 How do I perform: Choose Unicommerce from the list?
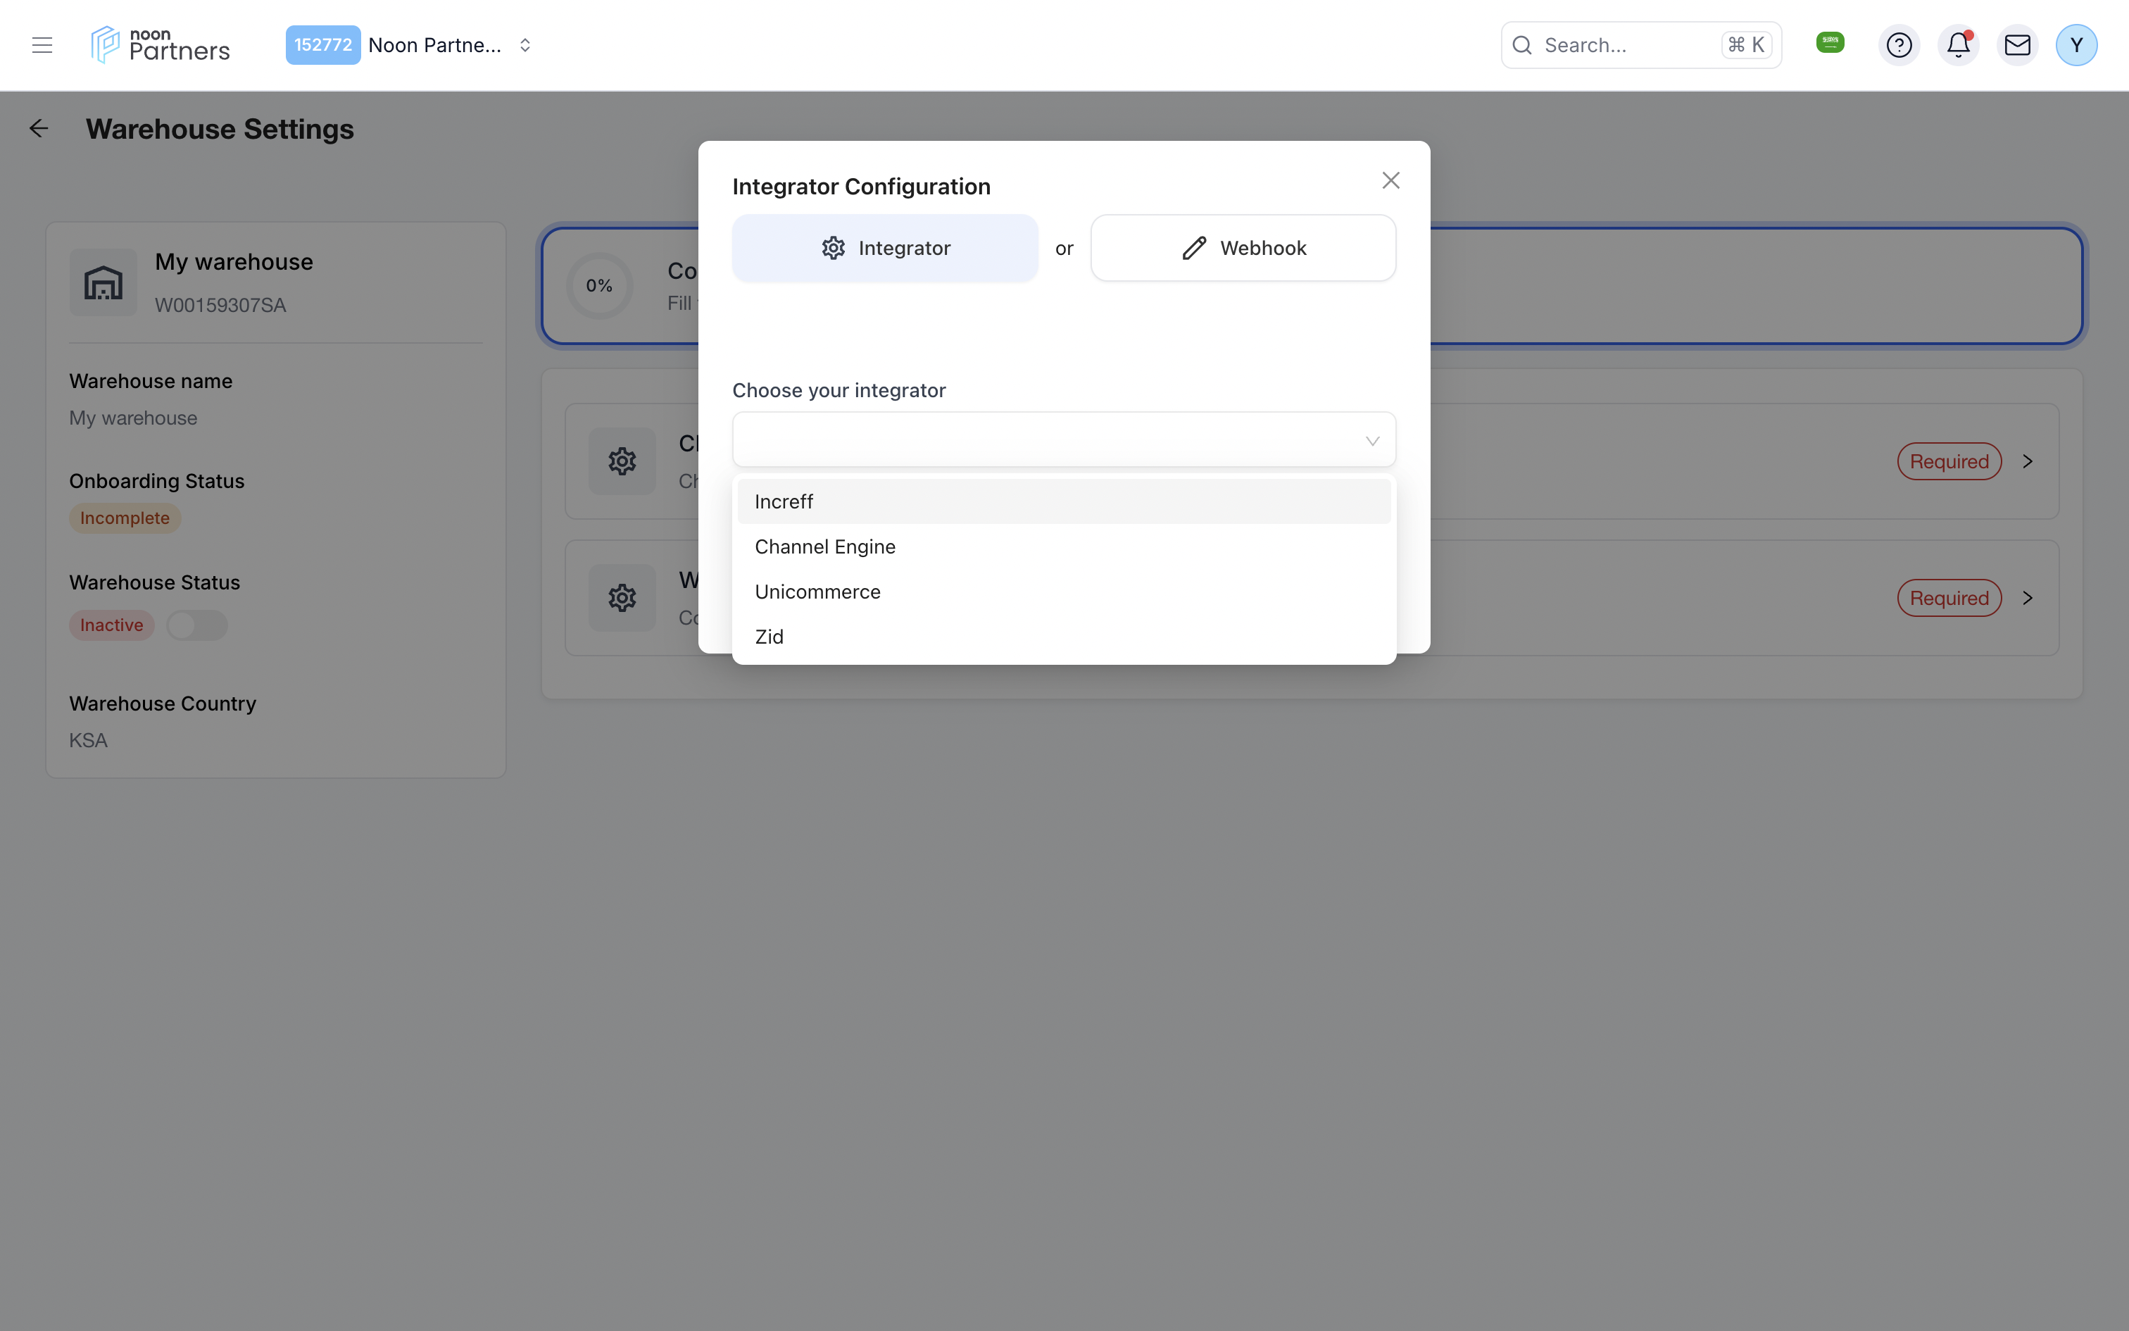coord(1064,592)
